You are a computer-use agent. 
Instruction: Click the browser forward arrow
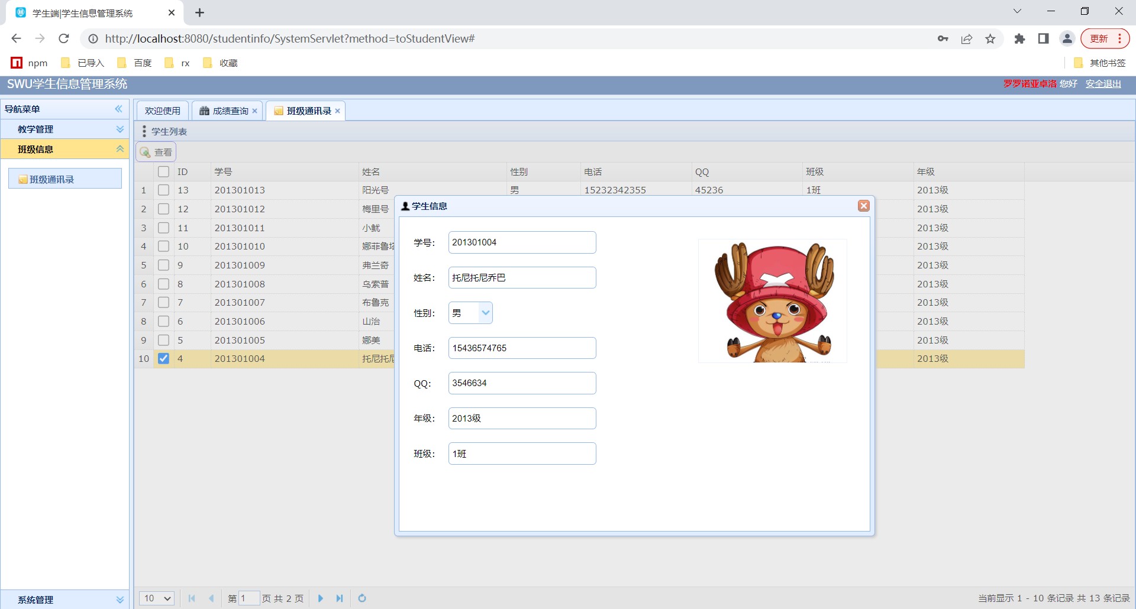pos(40,38)
